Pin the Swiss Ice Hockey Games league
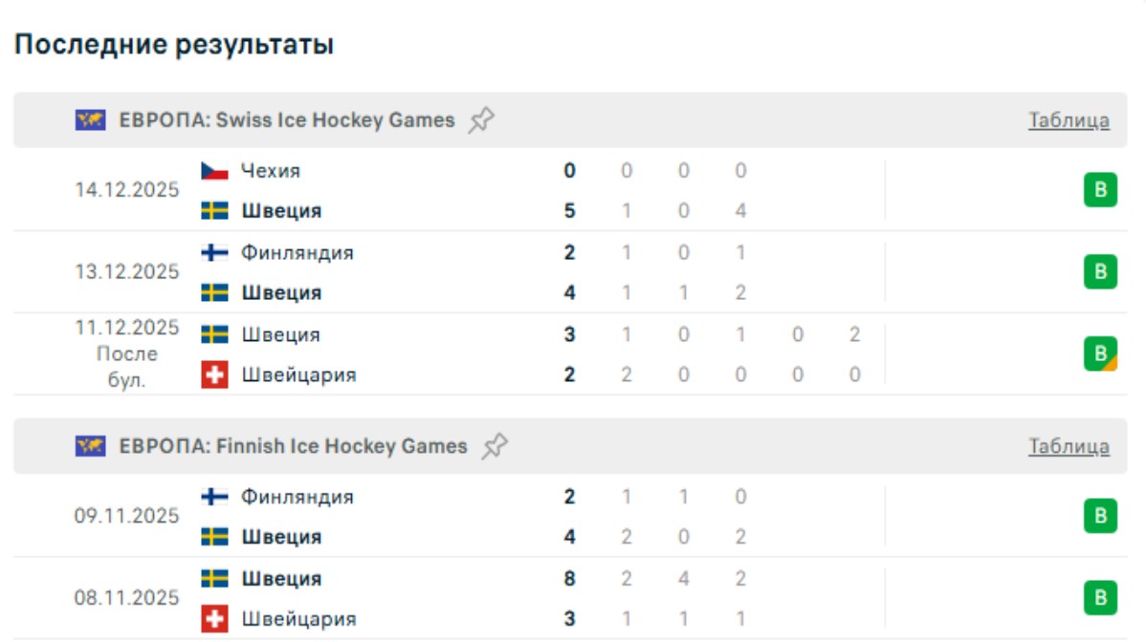The width and height of the screenshot is (1146, 642). click(481, 120)
